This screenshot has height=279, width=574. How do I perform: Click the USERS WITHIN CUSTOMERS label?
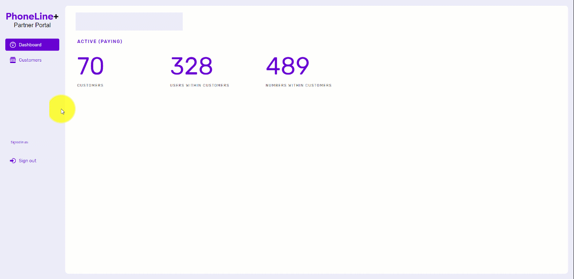[x=199, y=86]
